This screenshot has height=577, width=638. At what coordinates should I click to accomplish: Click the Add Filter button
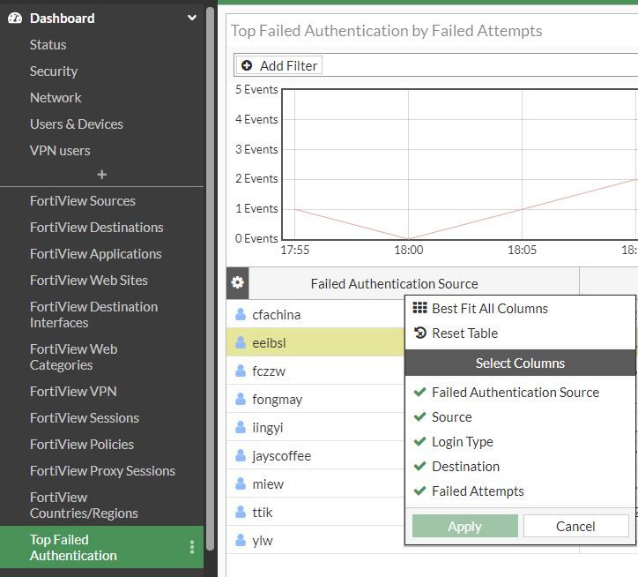click(x=279, y=65)
